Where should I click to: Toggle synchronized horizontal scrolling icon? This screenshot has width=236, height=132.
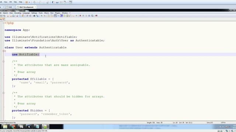pyautogui.click(x=51, y=16)
